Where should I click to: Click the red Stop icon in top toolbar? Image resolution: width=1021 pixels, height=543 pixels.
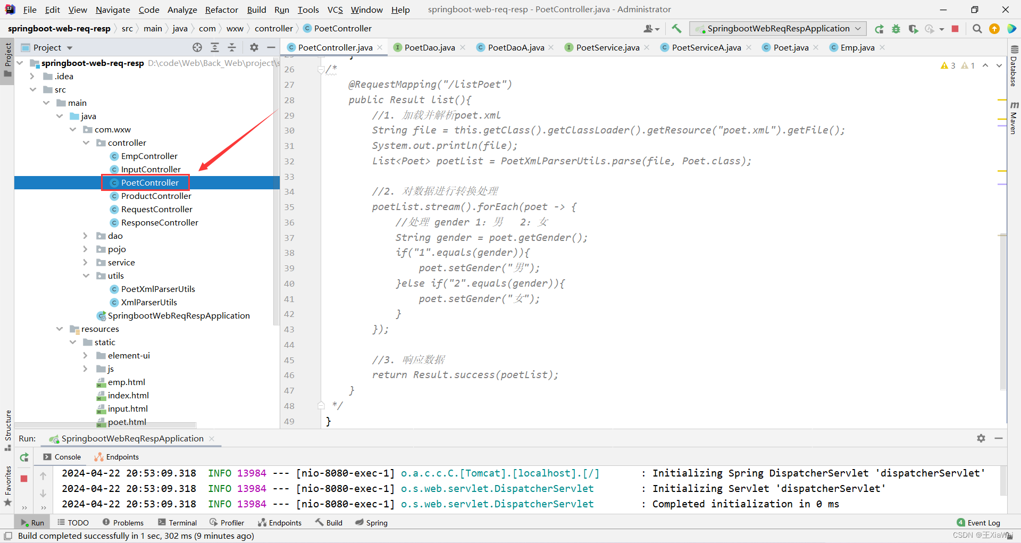(955, 29)
